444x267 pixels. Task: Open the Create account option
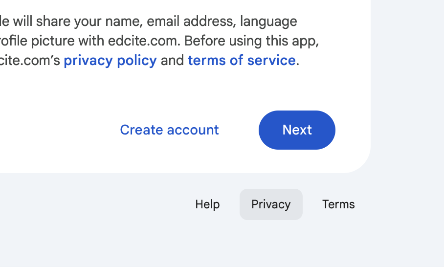coord(169,130)
